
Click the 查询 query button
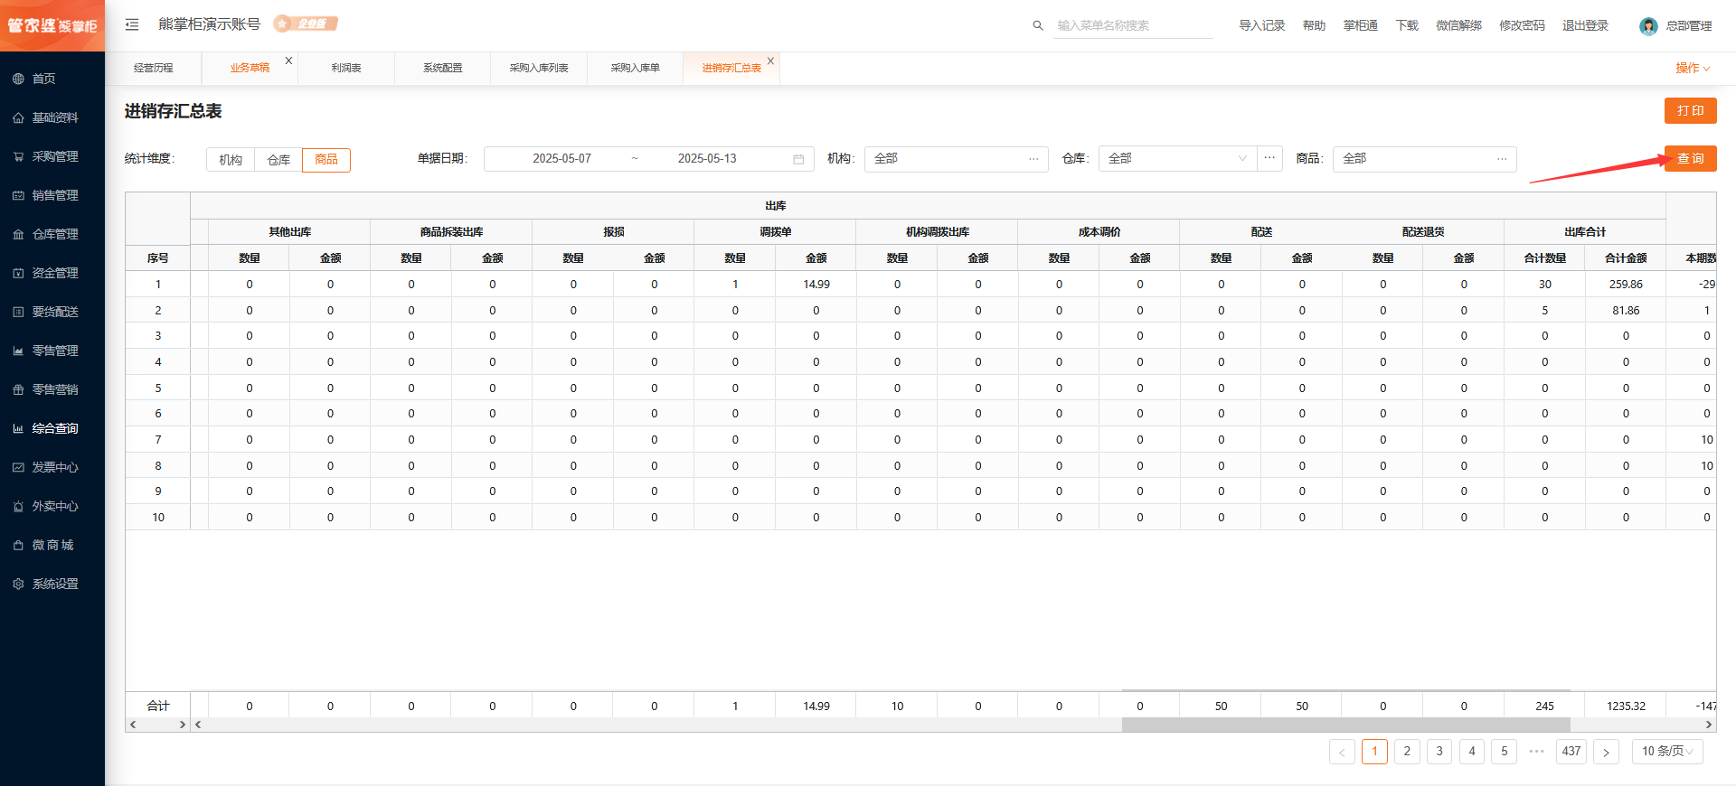[1691, 159]
